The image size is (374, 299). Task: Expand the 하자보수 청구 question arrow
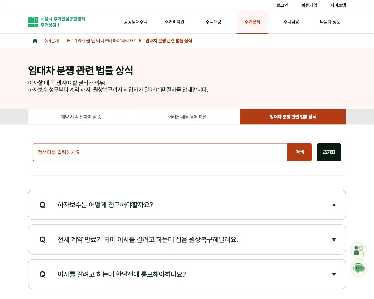[334, 205]
